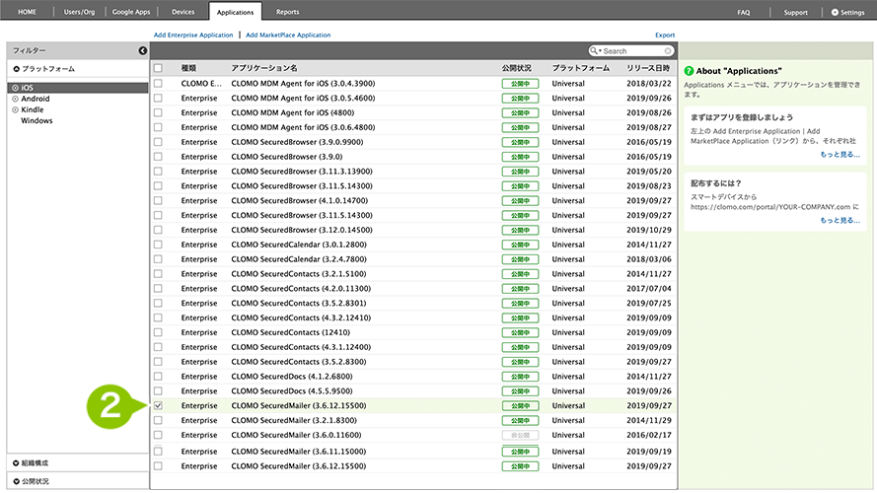Expand the プラットフォーム filter section
The image size is (877, 493).
click(x=16, y=69)
